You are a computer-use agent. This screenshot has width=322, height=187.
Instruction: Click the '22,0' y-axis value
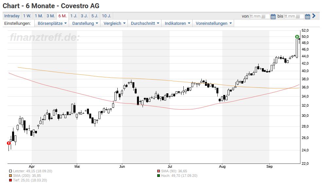(x=305, y=164)
